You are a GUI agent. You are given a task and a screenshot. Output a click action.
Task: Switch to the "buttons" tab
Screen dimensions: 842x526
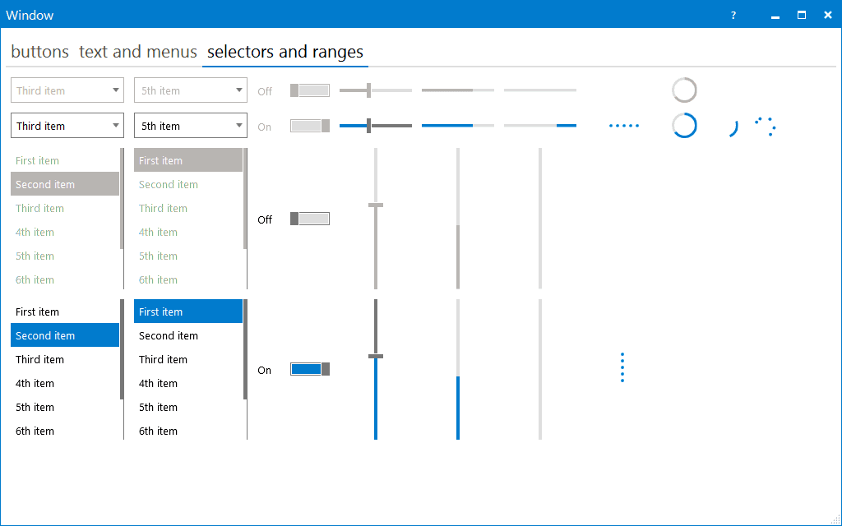tap(39, 52)
